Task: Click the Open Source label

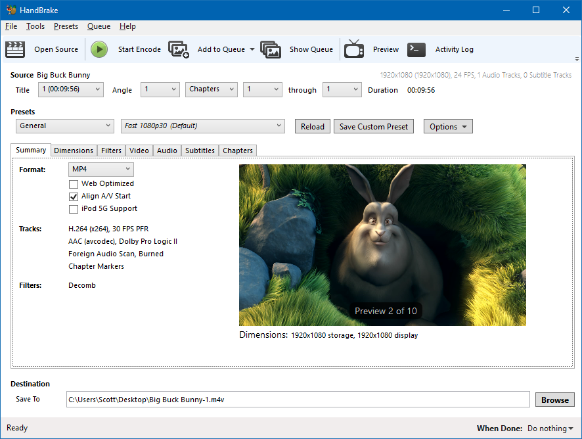Action: click(x=56, y=49)
